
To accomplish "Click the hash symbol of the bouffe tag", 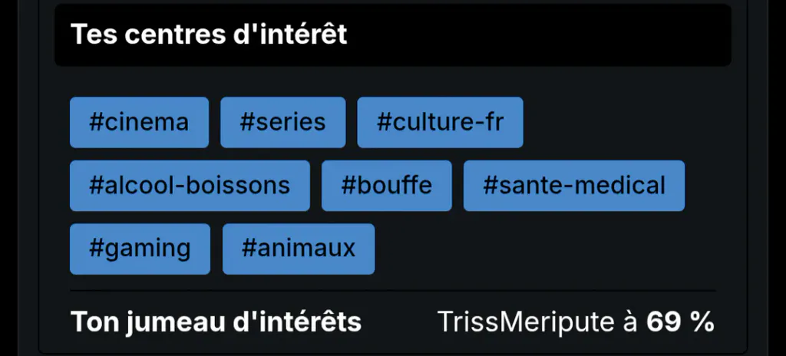I will 348,186.
